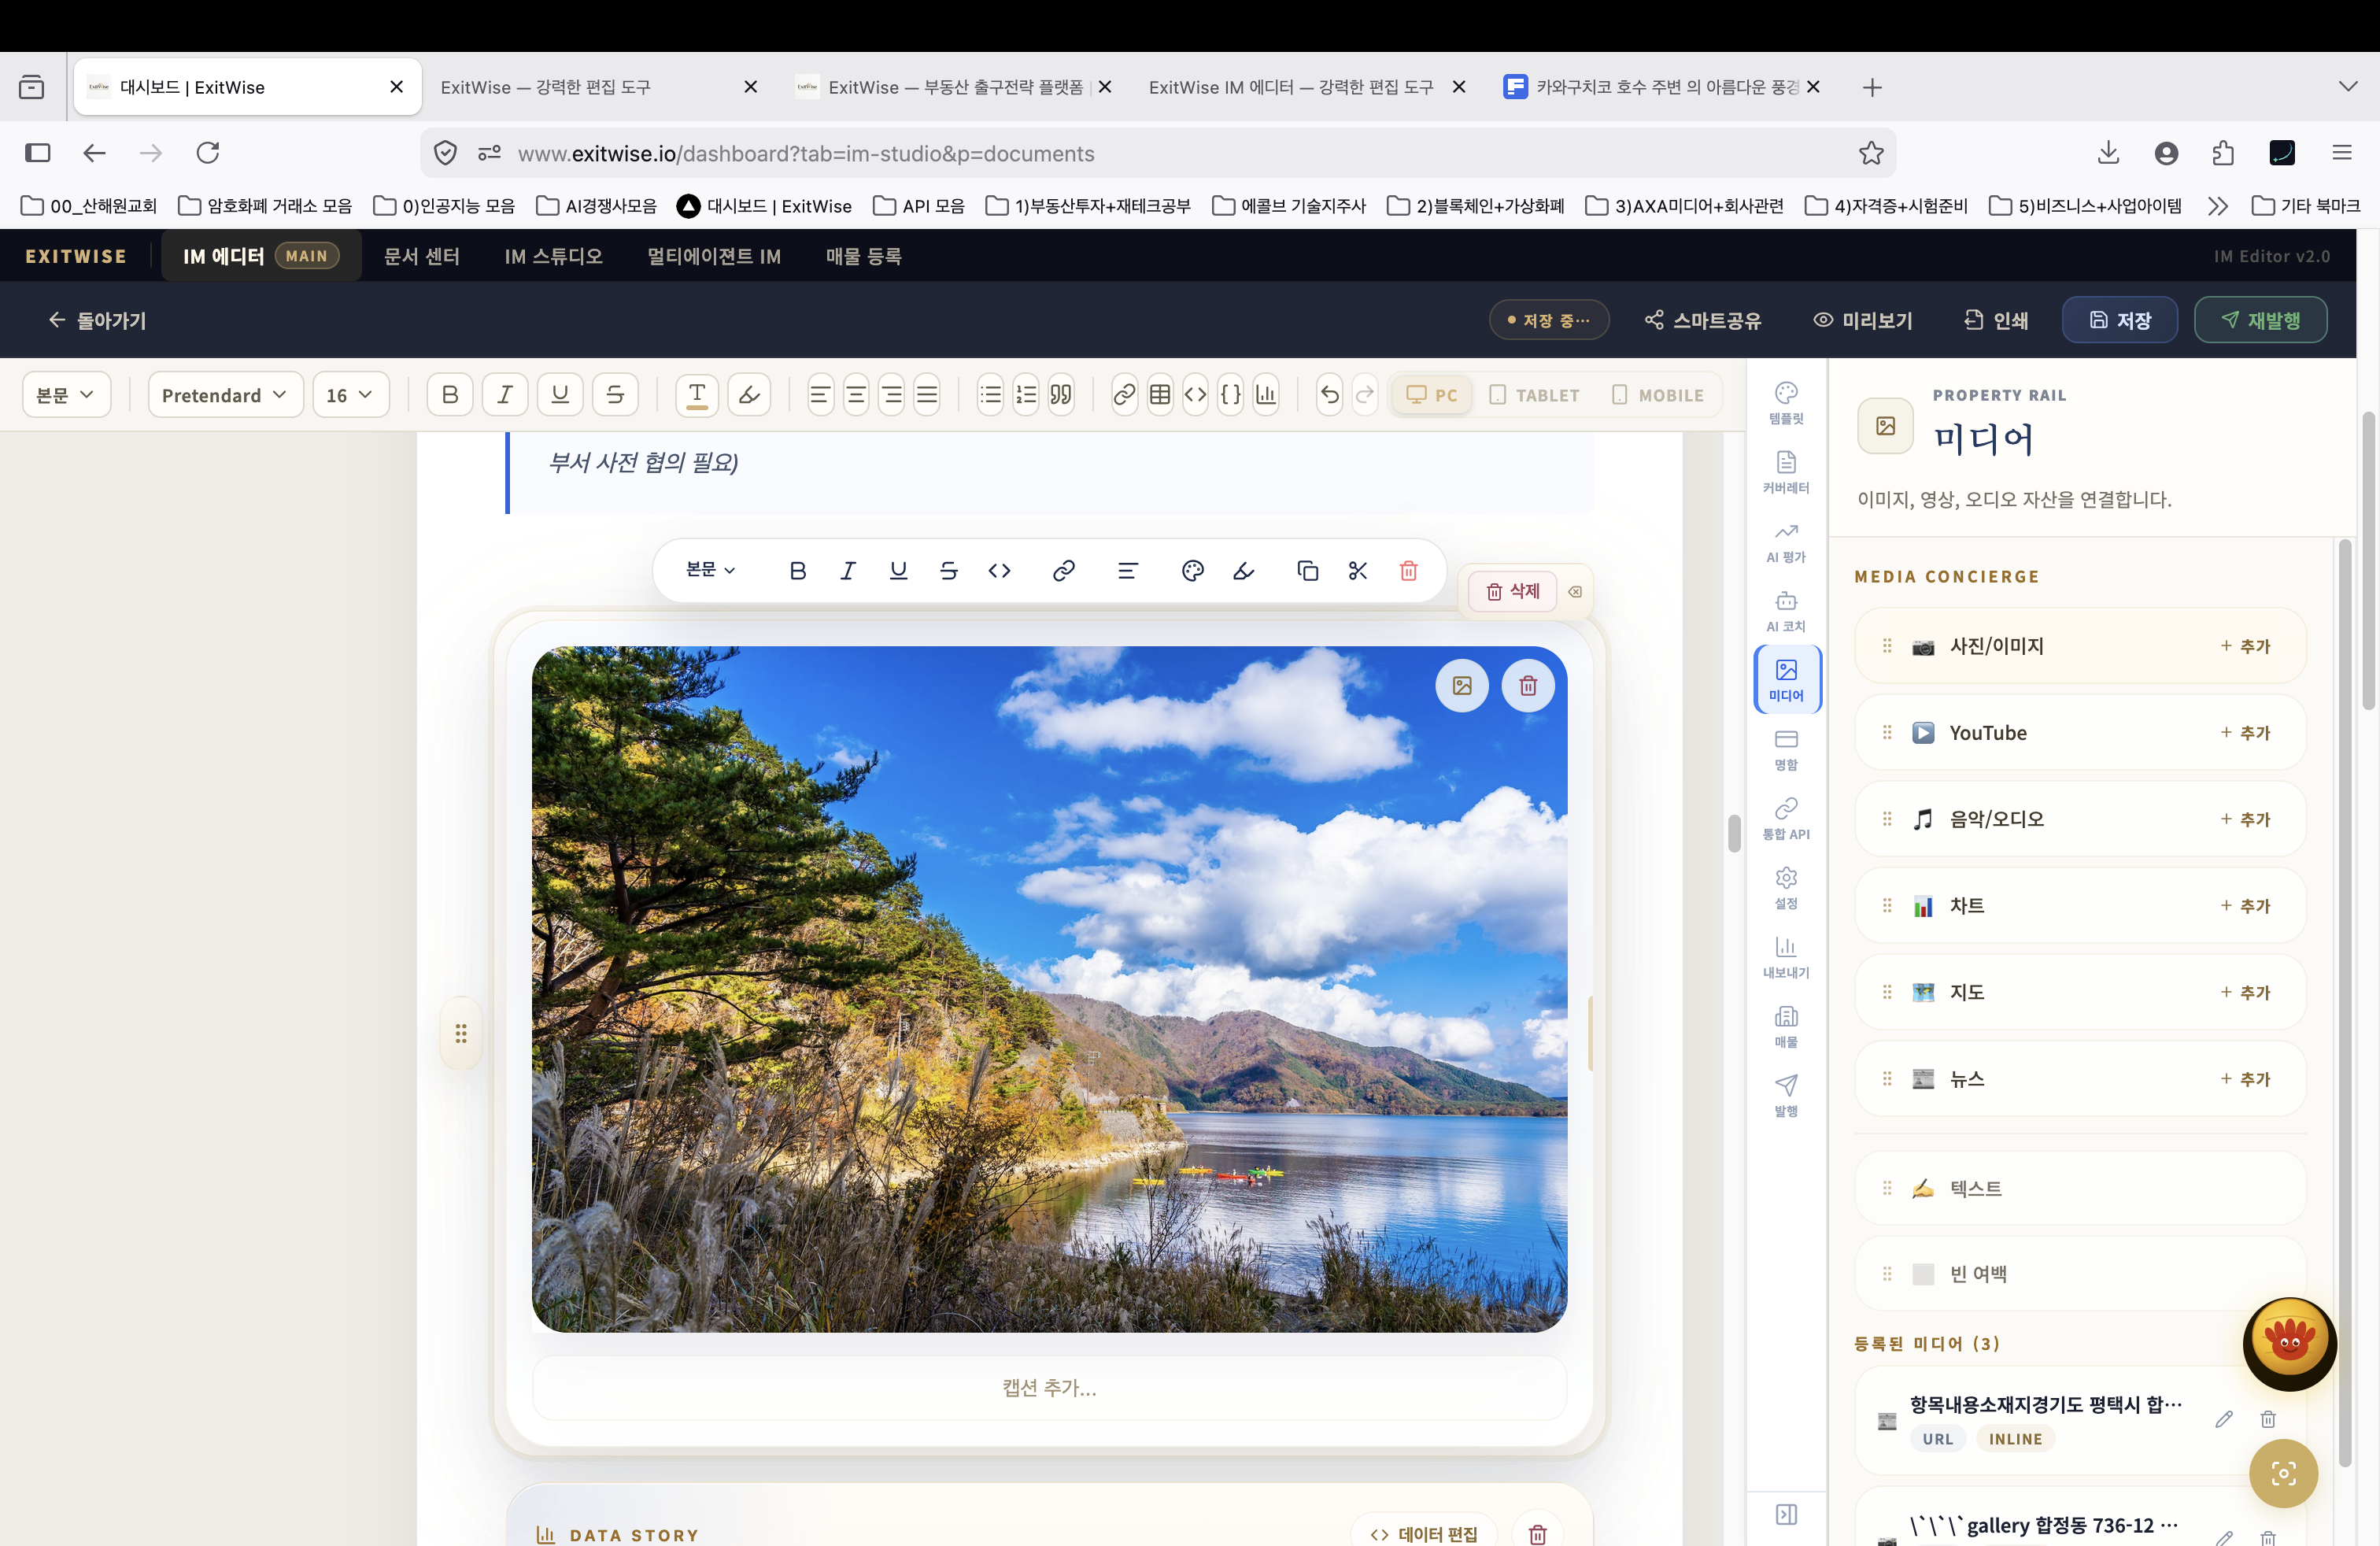Image resolution: width=2380 pixels, height=1546 pixels.
Task: Click the blockquote icon in the toolbar
Action: (1061, 395)
